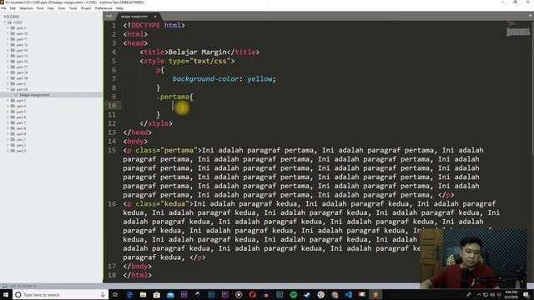Screen dimensions: 534x300
Task: Click the panel switcher icon in status bar
Action: pos(5,286)
